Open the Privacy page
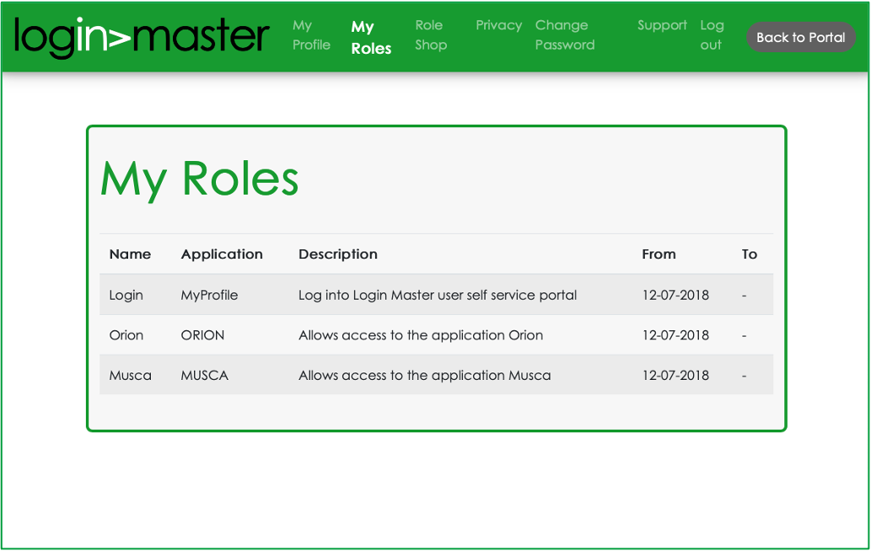This screenshot has height=551, width=871. click(499, 25)
